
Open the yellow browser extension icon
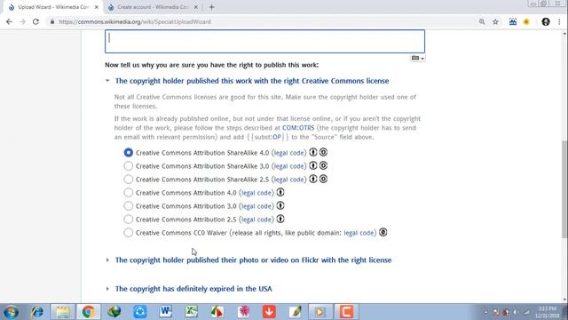[x=526, y=21]
